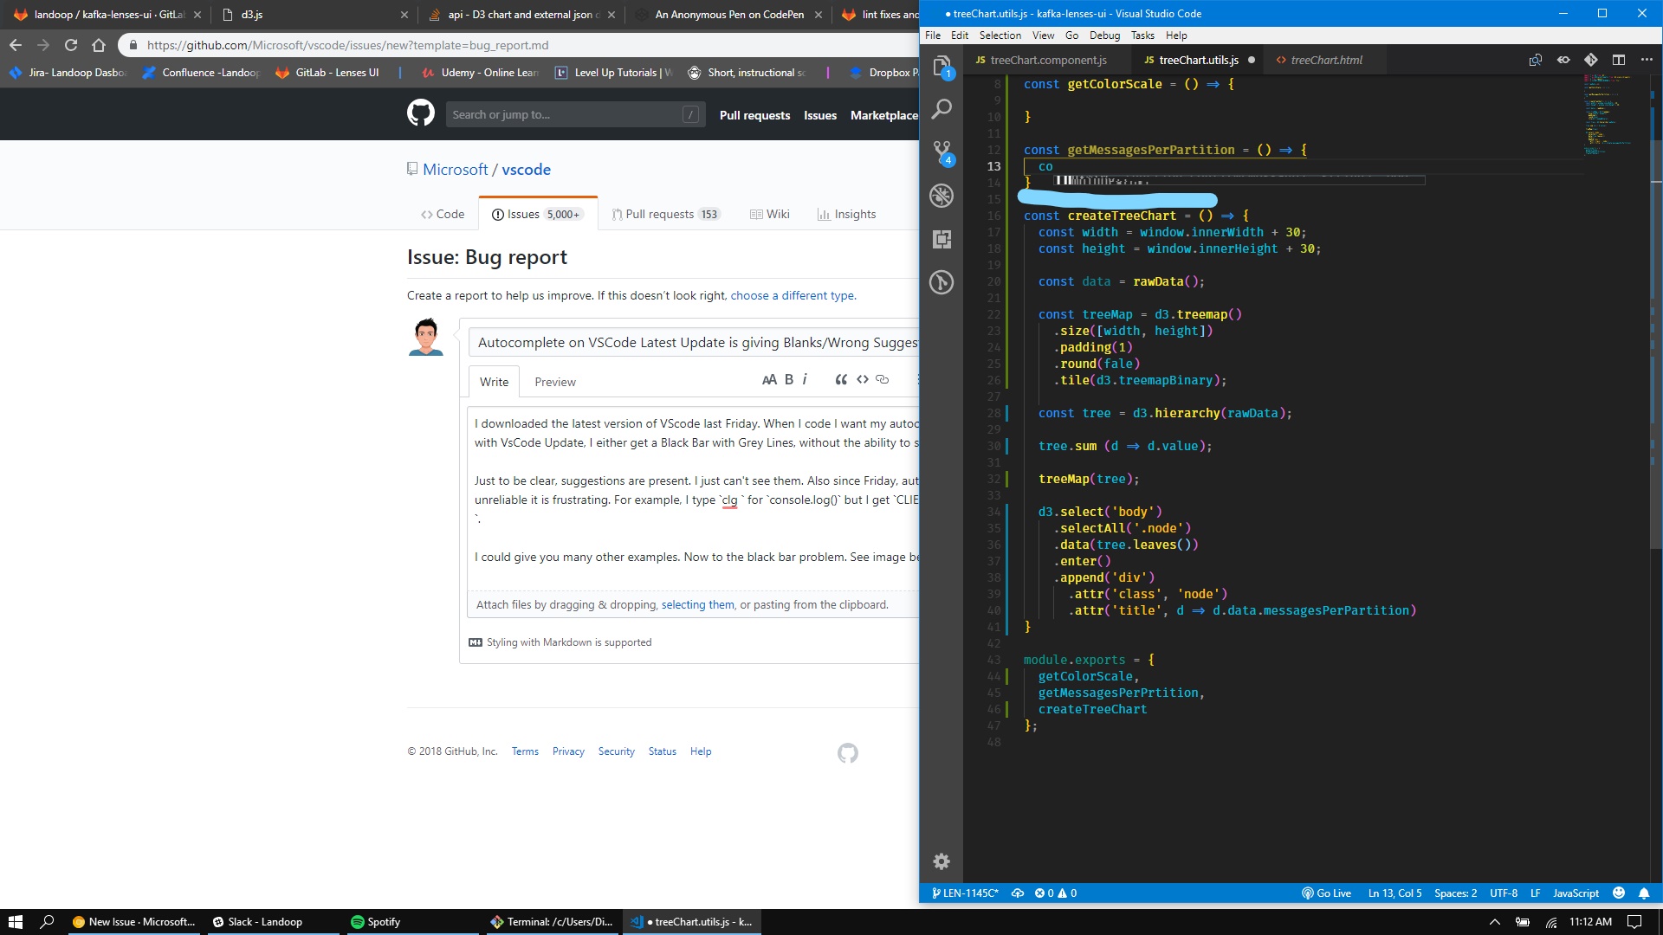Viewport: 1663px width, 935px height.
Task: Toggle Go Live server in status bar
Action: [1326, 893]
